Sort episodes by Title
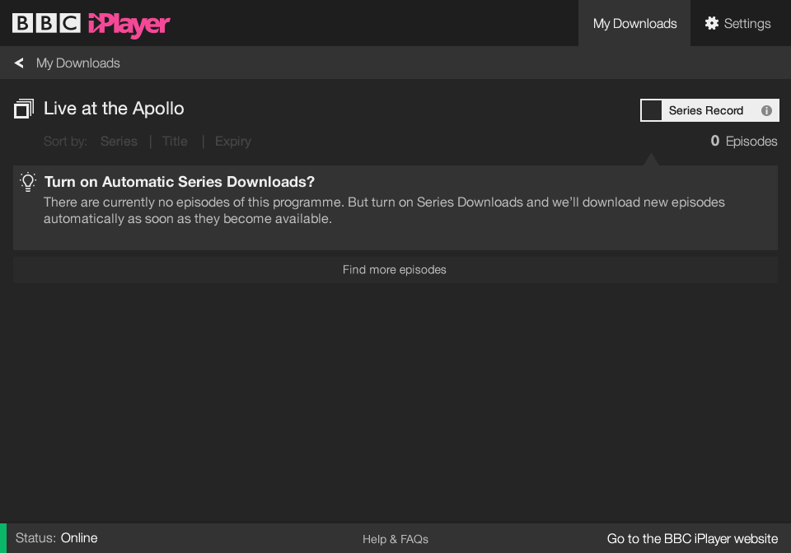791x553 pixels. (x=175, y=142)
